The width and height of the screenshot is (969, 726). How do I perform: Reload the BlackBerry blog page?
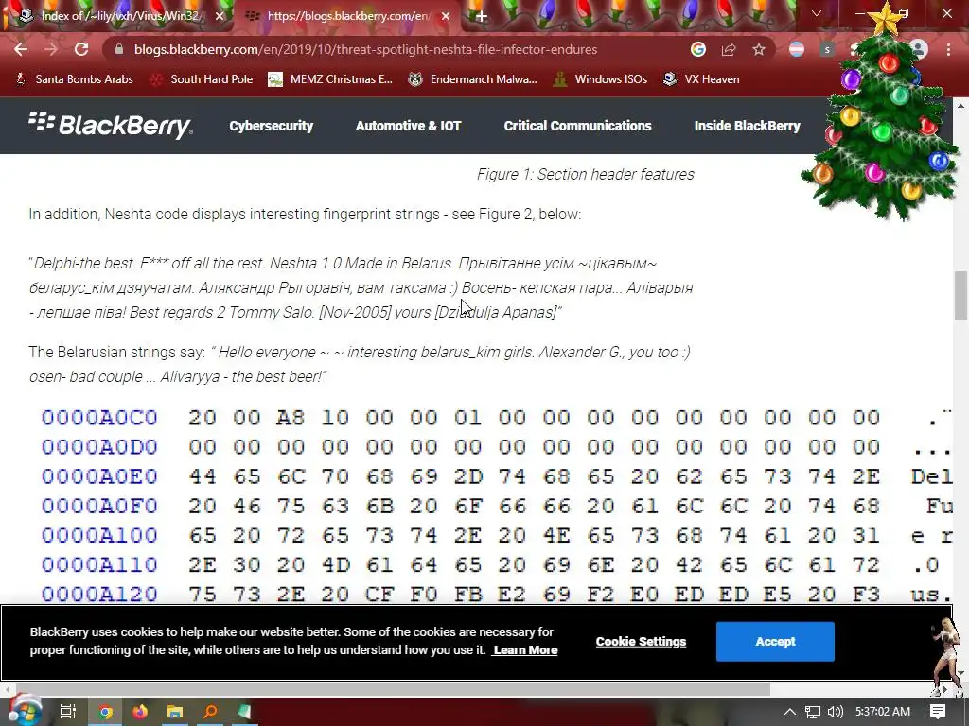tap(81, 49)
